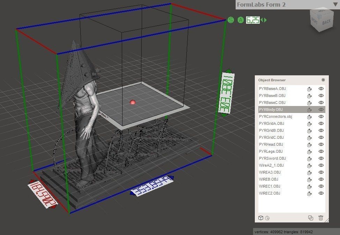Click the blue length dimension label
340x235 pixels.
[152, 185]
